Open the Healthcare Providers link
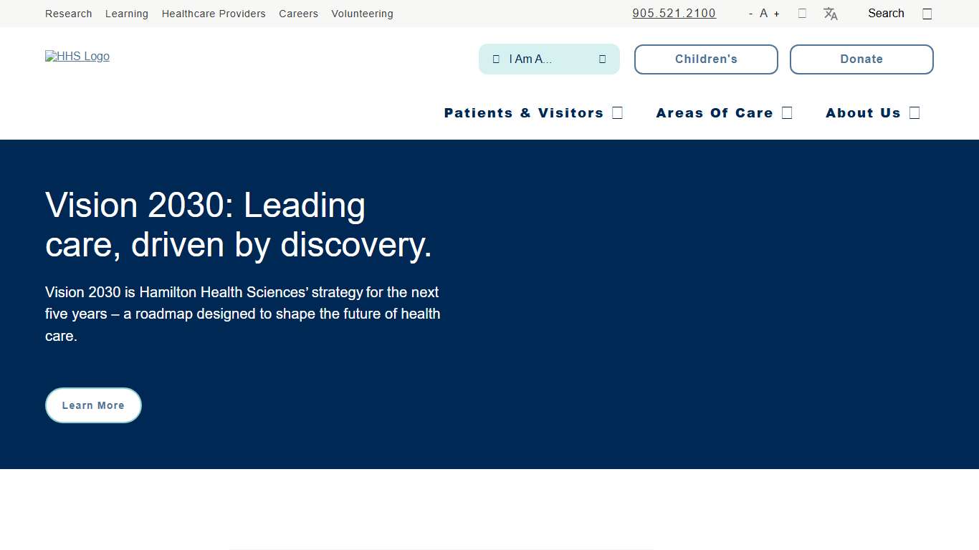The width and height of the screenshot is (979, 550). 214,14
